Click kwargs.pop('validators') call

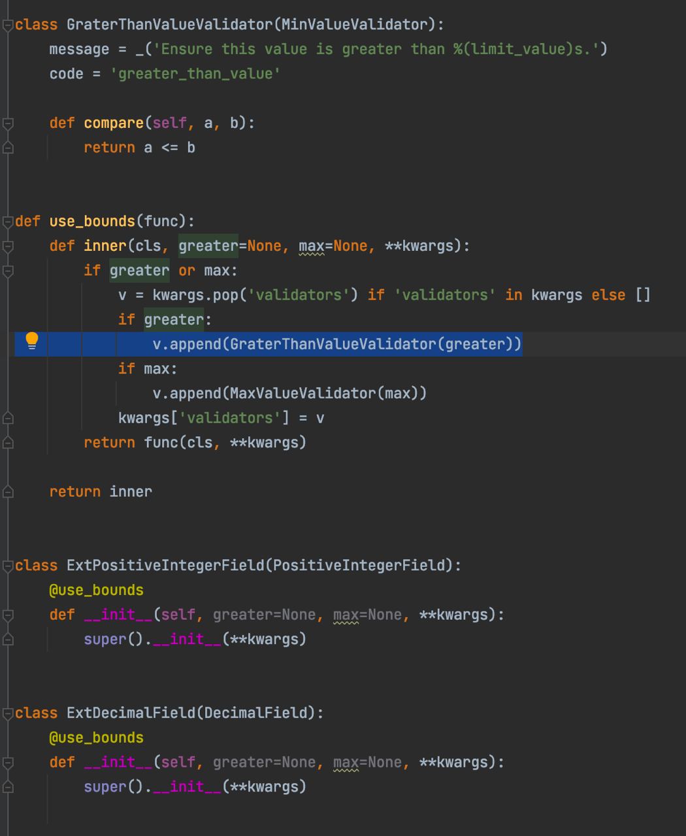[x=255, y=295]
